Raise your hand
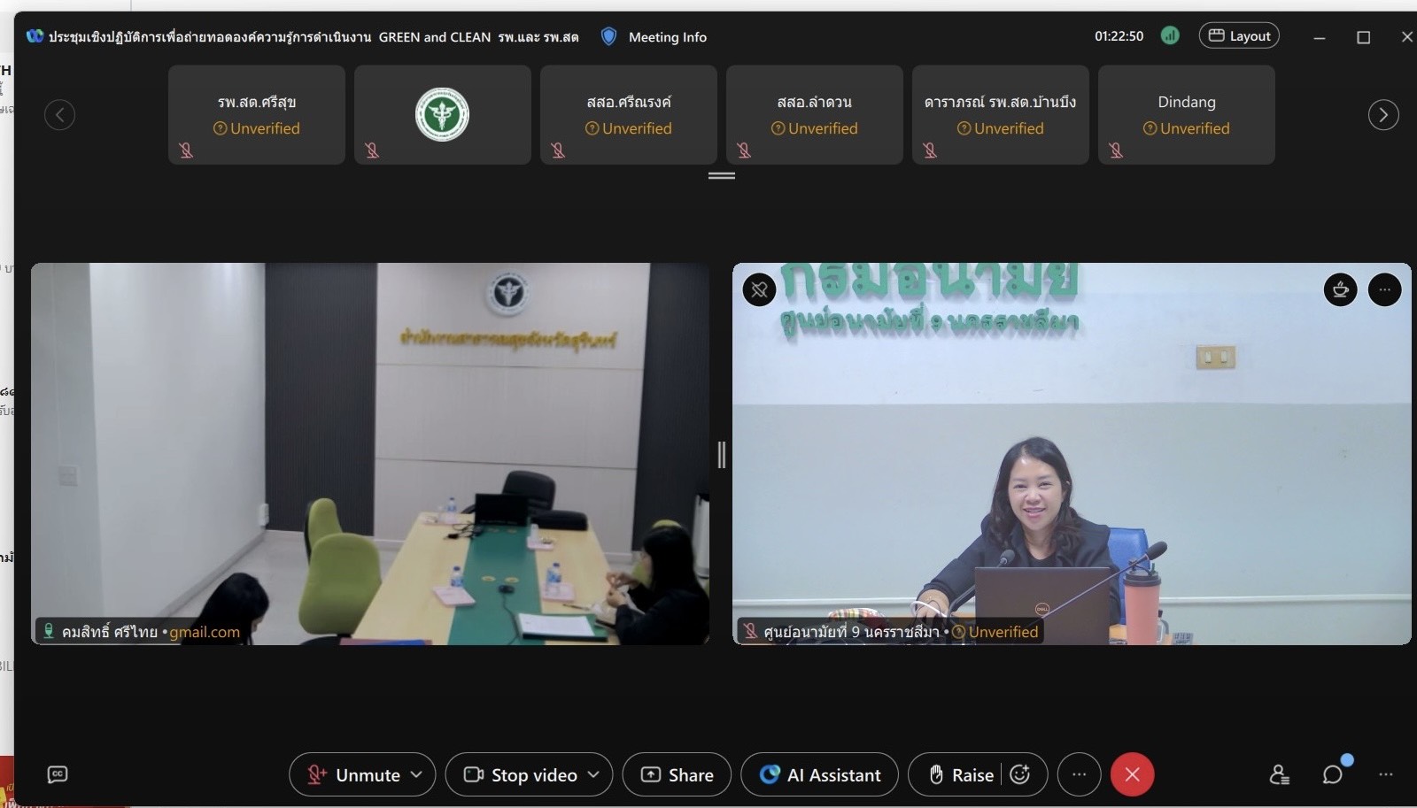Image resolution: width=1417 pixels, height=808 pixels. click(962, 774)
